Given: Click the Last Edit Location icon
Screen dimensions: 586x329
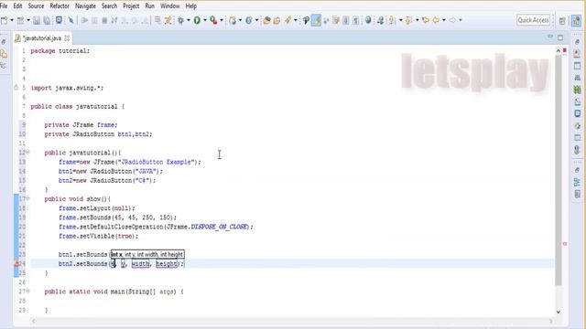Looking at the screenshot, I should point(425,20).
